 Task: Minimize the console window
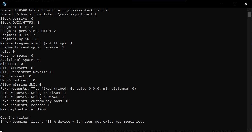(222, 4)
